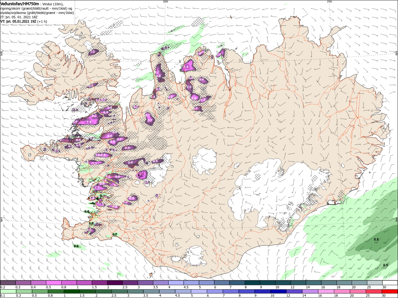The width and height of the screenshot is (398, 298).
Task: Click the 0.8 rain value in southeast ocean
Action: coord(376,239)
